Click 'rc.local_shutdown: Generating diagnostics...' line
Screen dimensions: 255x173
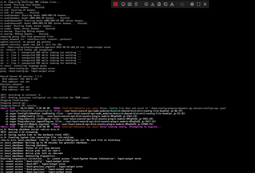tap(30, 156)
